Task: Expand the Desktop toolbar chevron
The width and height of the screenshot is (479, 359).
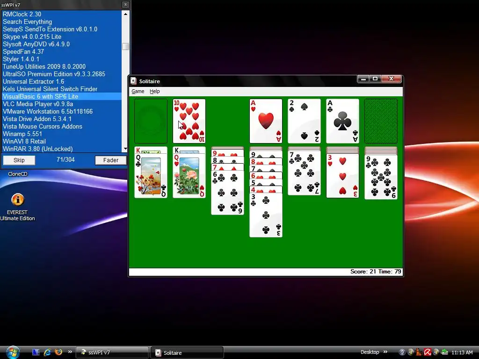Action: [385, 352]
